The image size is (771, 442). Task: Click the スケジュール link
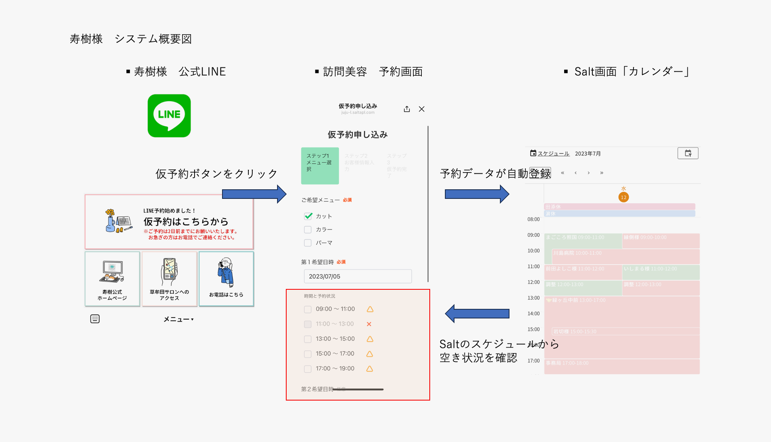553,153
